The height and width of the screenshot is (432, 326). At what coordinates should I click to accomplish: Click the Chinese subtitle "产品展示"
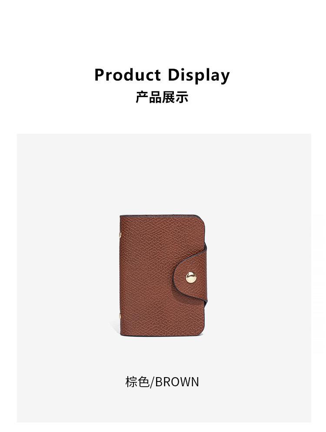(x=162, y=97)
